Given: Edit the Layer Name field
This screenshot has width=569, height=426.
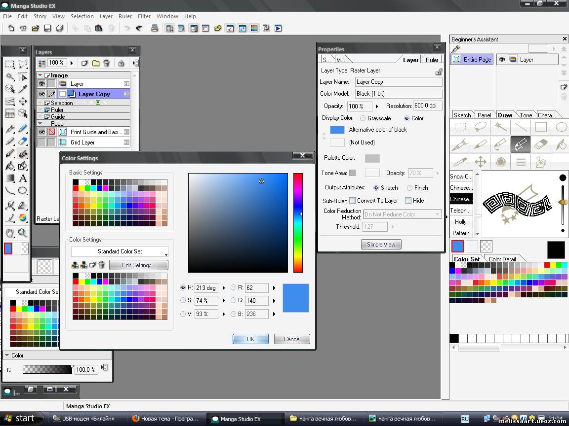Looking at the screenshot, I should (399, 82).
